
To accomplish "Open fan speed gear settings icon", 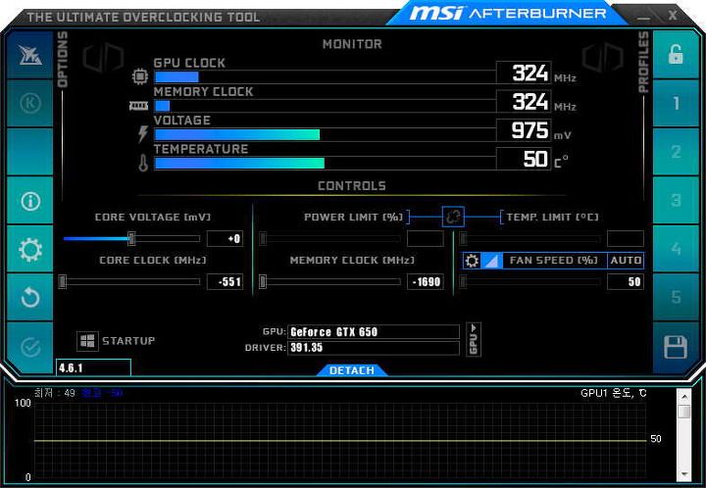I will 472,261.
